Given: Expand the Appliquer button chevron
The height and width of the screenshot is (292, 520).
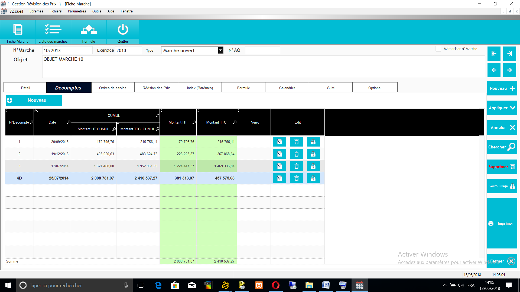Looking at the screenshot, I should pyautogui.click(x=512, y=108).
